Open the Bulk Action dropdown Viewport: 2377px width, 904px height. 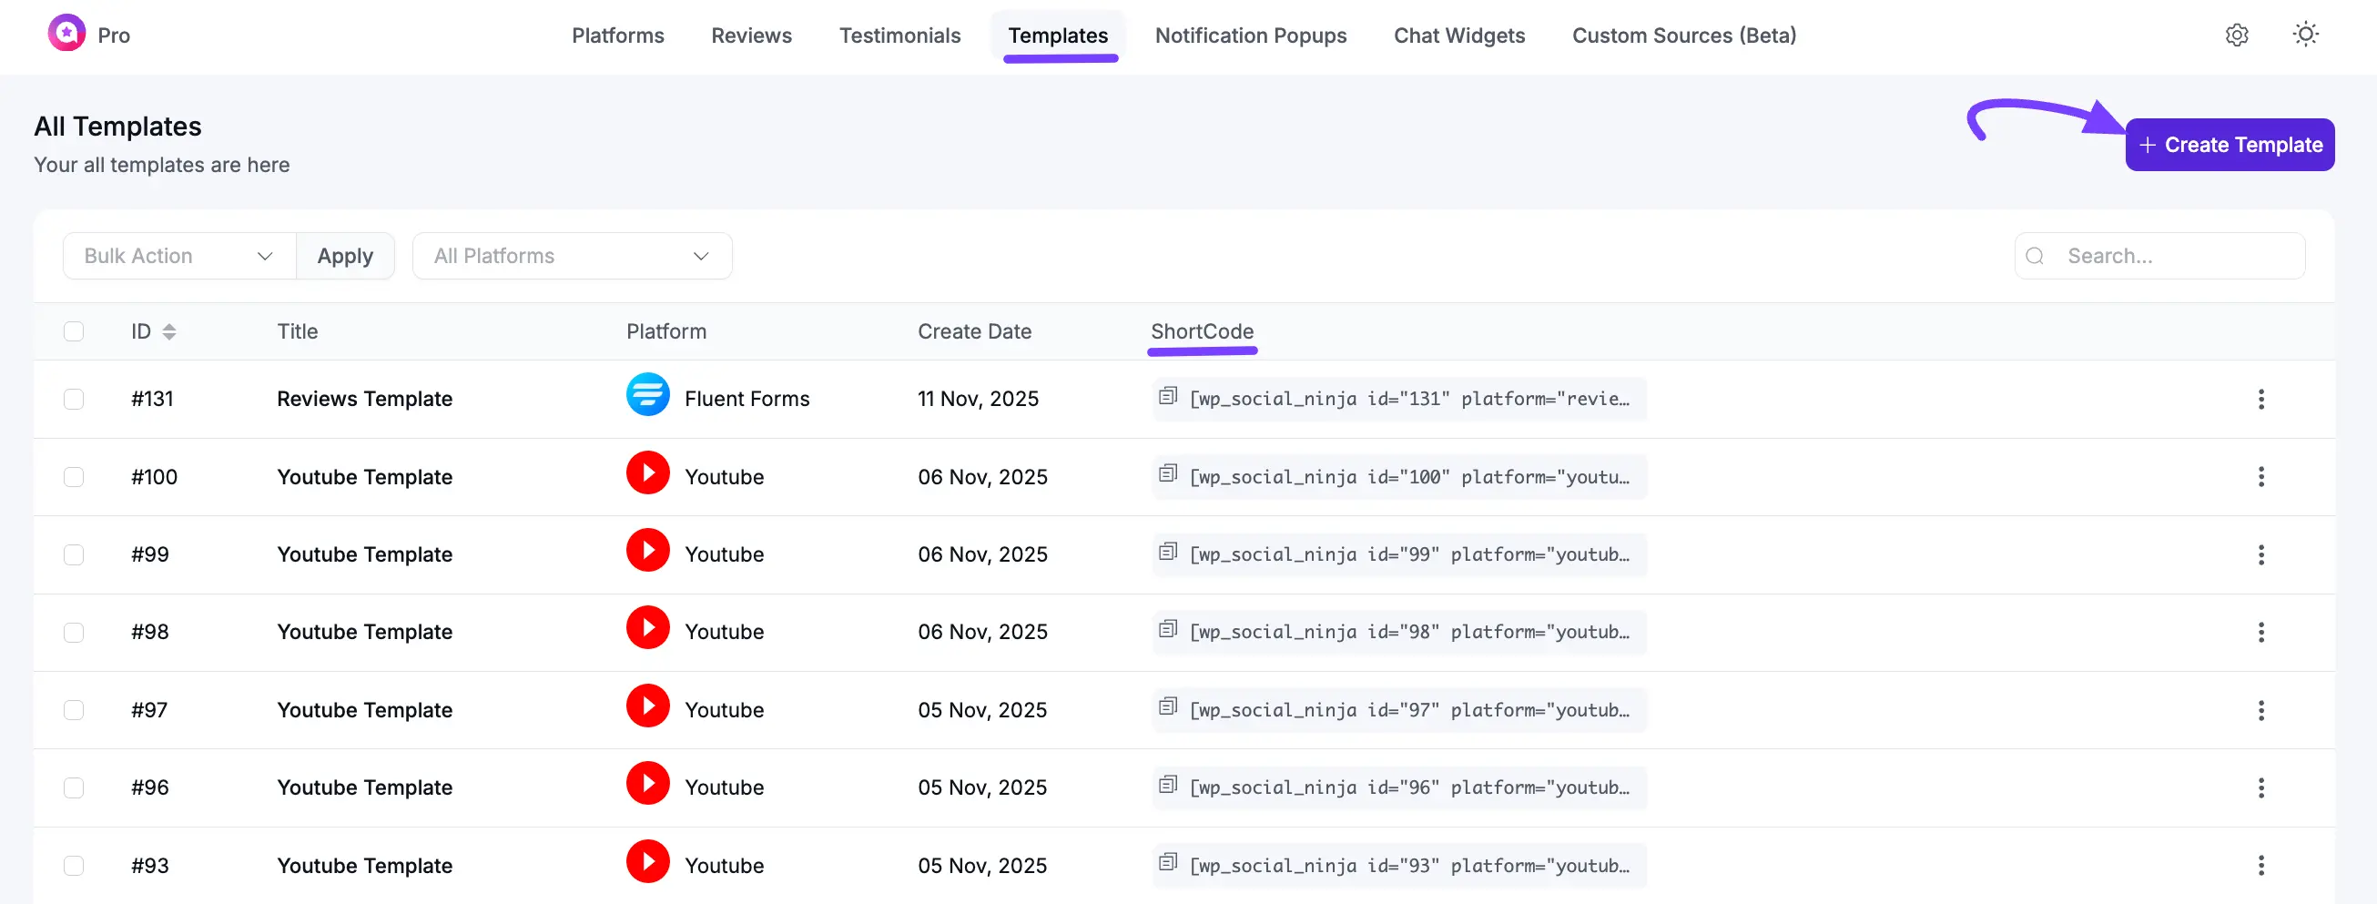[x=178, y=256]
